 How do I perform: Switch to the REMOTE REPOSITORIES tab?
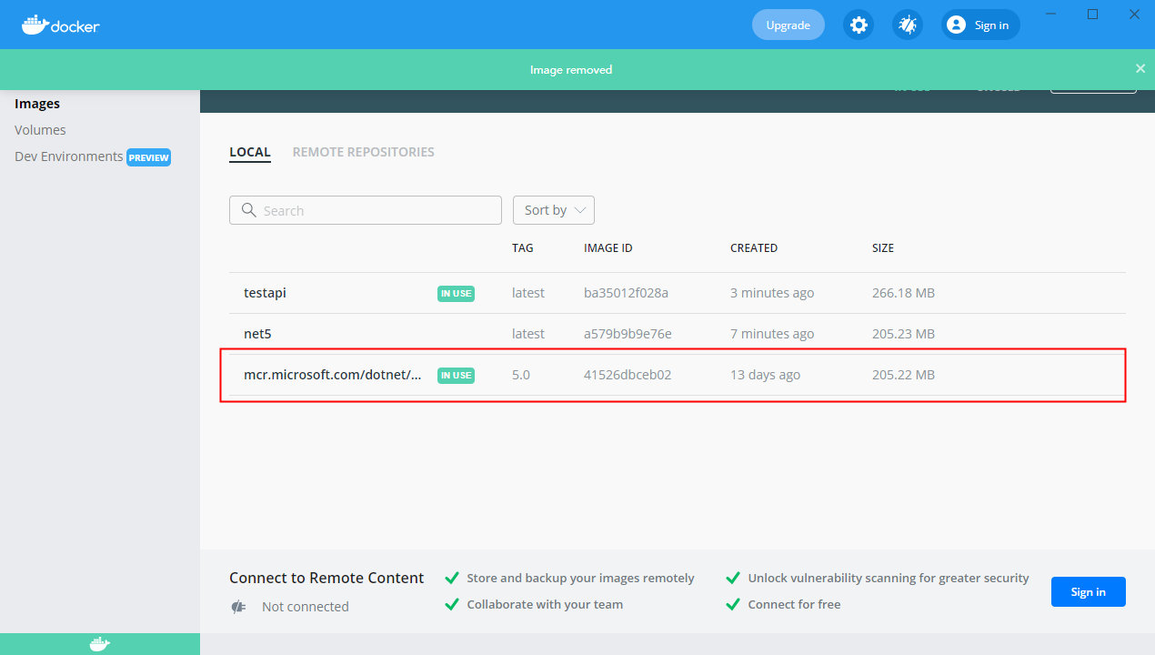363,151
